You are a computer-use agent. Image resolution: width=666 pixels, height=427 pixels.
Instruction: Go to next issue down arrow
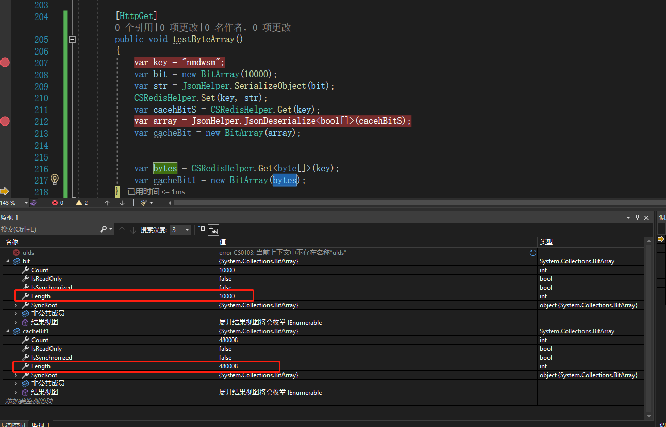(x=122, y=203)
